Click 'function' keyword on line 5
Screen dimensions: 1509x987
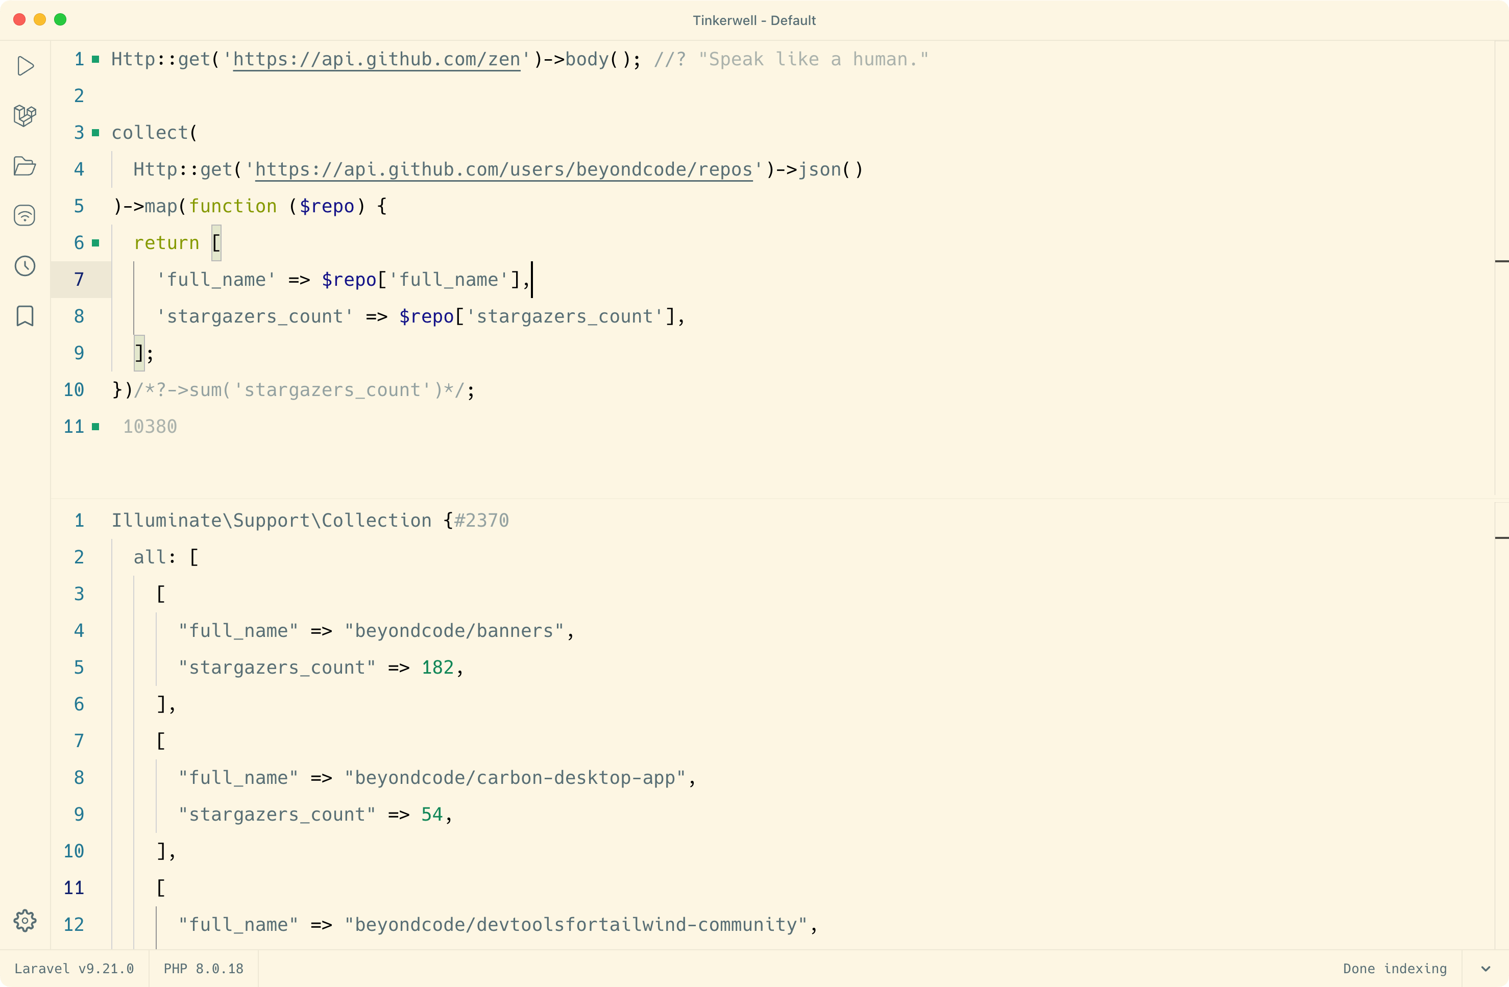(x=233, y=207)
